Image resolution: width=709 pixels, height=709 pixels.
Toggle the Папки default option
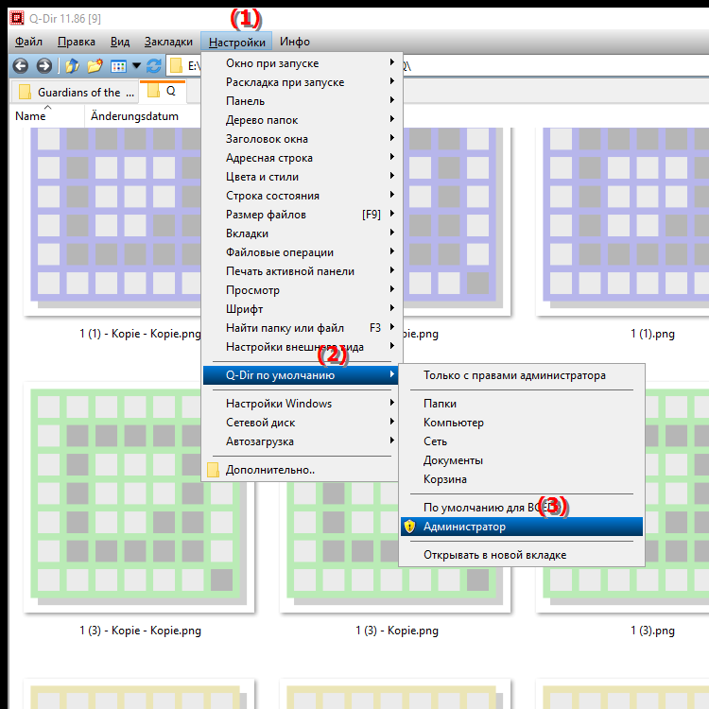521,404
